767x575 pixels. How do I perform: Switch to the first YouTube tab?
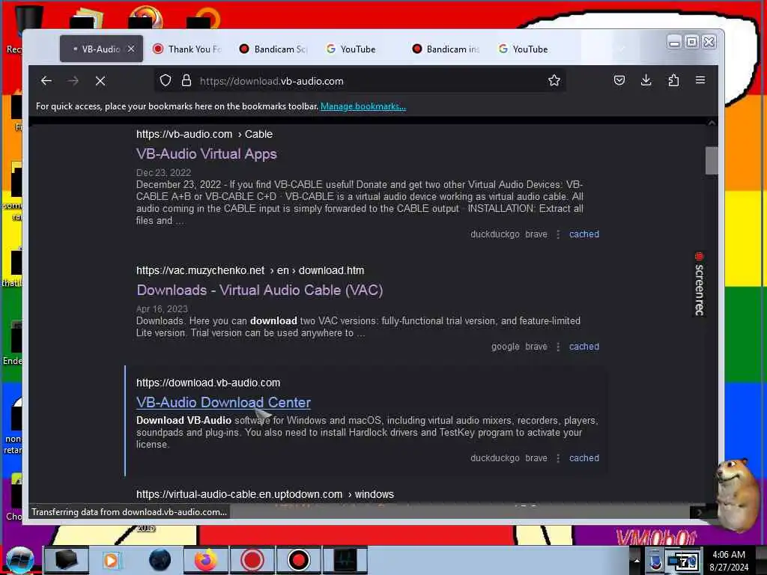(359, 49)
